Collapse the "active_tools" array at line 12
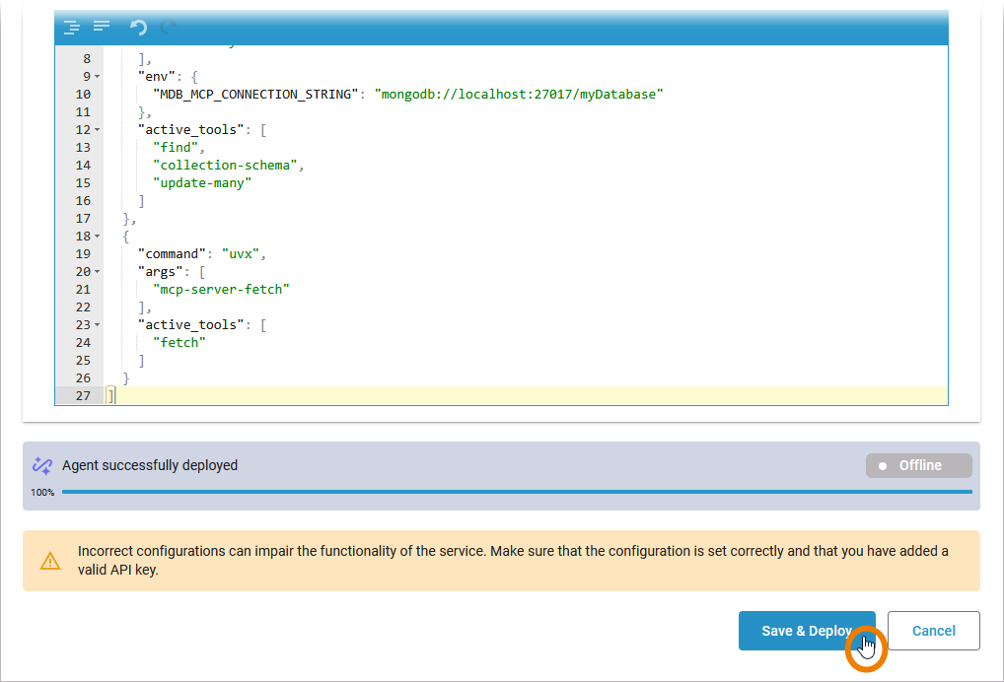The image size is (1004, 682). pyautogui.click(x=97, y=130)
